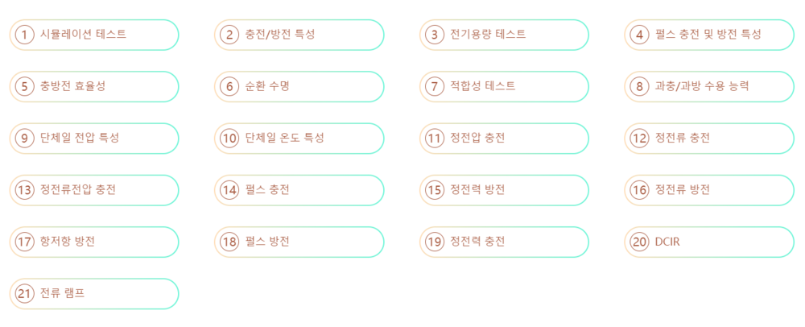
Task: Click the 항저항 방전 button
Action: (93, 242)
